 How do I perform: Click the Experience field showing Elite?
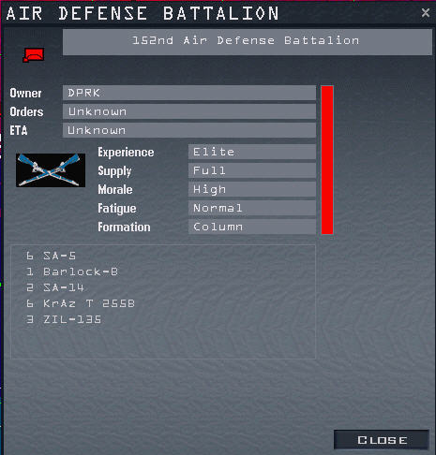point(252,152)
